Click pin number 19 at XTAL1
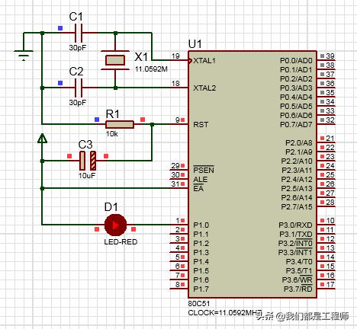The width and height of the screenshot is (357, 329). [x=175, y=56]
